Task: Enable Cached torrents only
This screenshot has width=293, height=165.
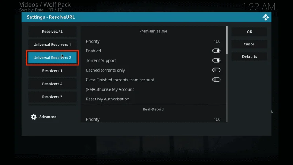Action: pyautogui.click(x=216, y=70)
